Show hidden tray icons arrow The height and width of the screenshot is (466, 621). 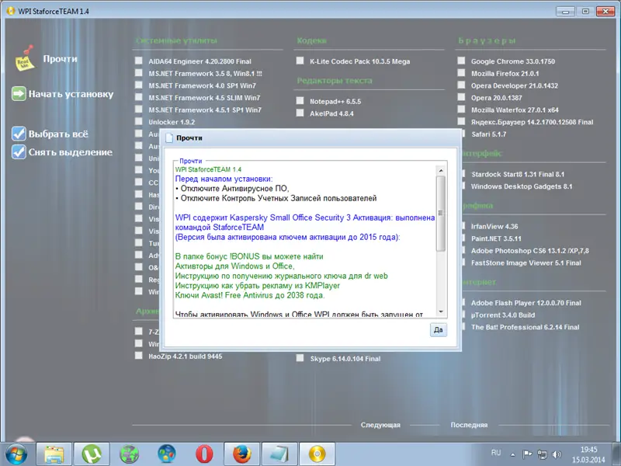point(513,454)
